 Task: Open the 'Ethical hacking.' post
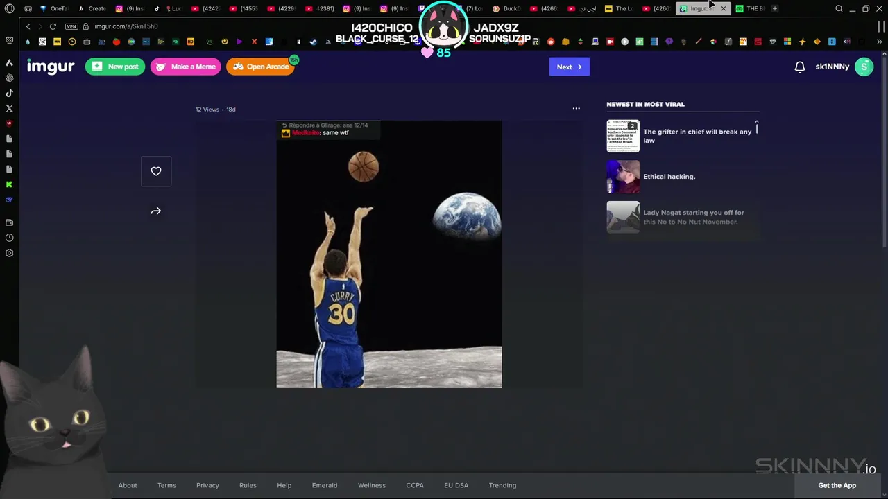point(669,177)
